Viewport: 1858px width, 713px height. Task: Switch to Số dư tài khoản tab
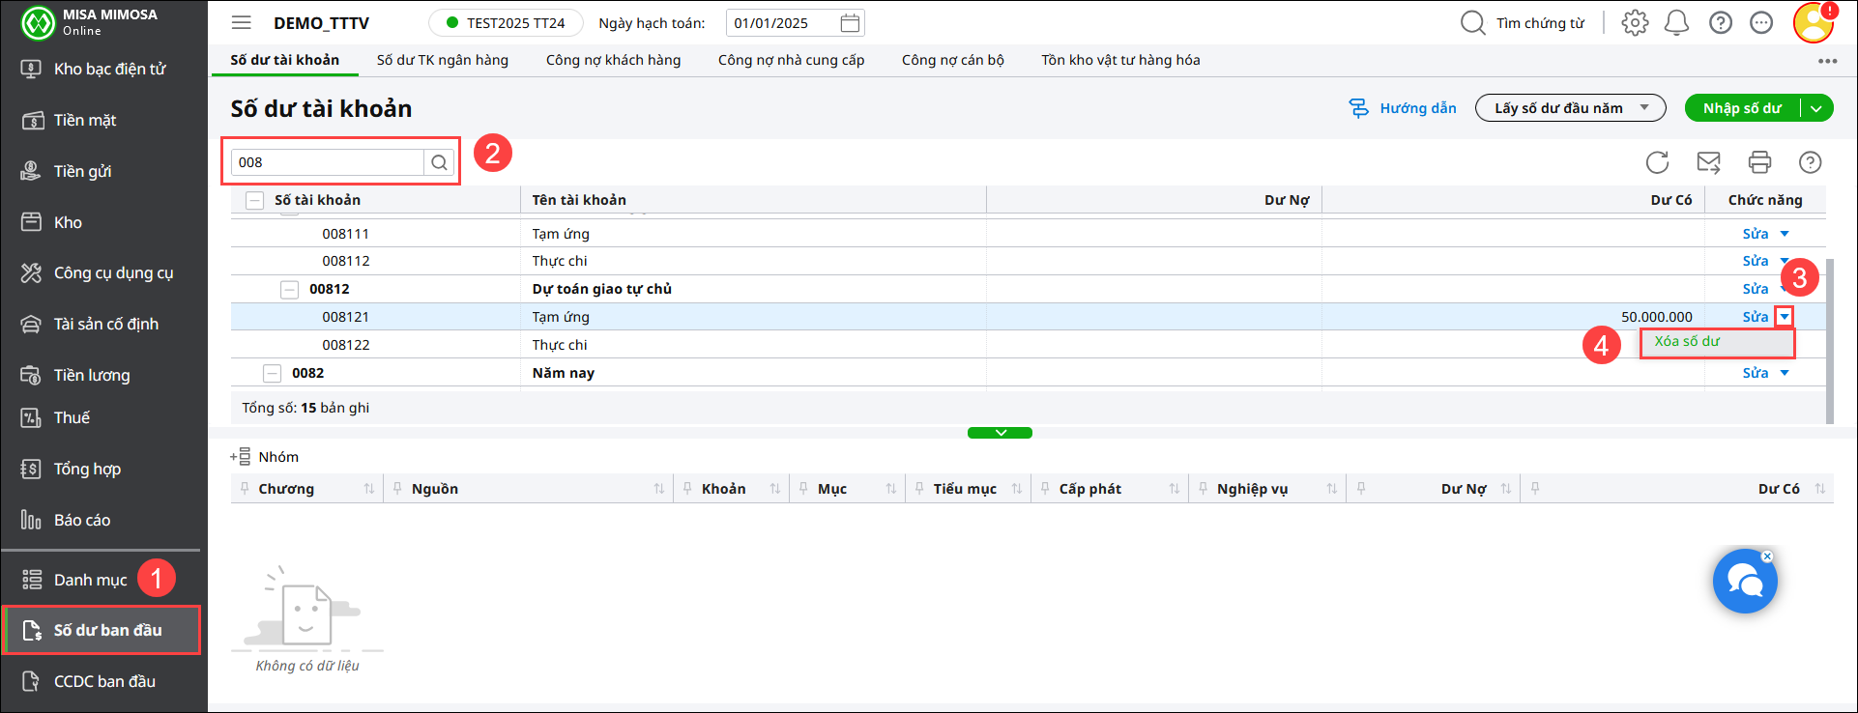(x=284, y=60)
